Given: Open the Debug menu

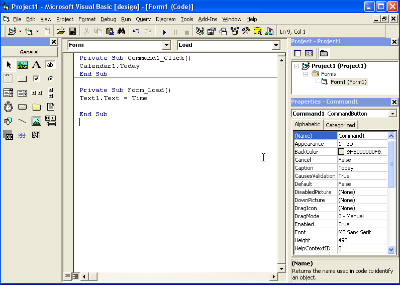Looking at the screenshot, I should pyautogui.click(x=109, y=19).
